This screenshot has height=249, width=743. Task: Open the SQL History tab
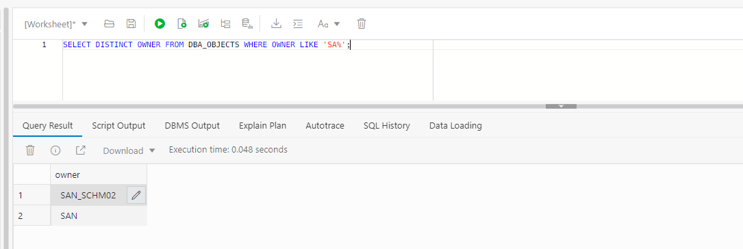click(387, 125)
